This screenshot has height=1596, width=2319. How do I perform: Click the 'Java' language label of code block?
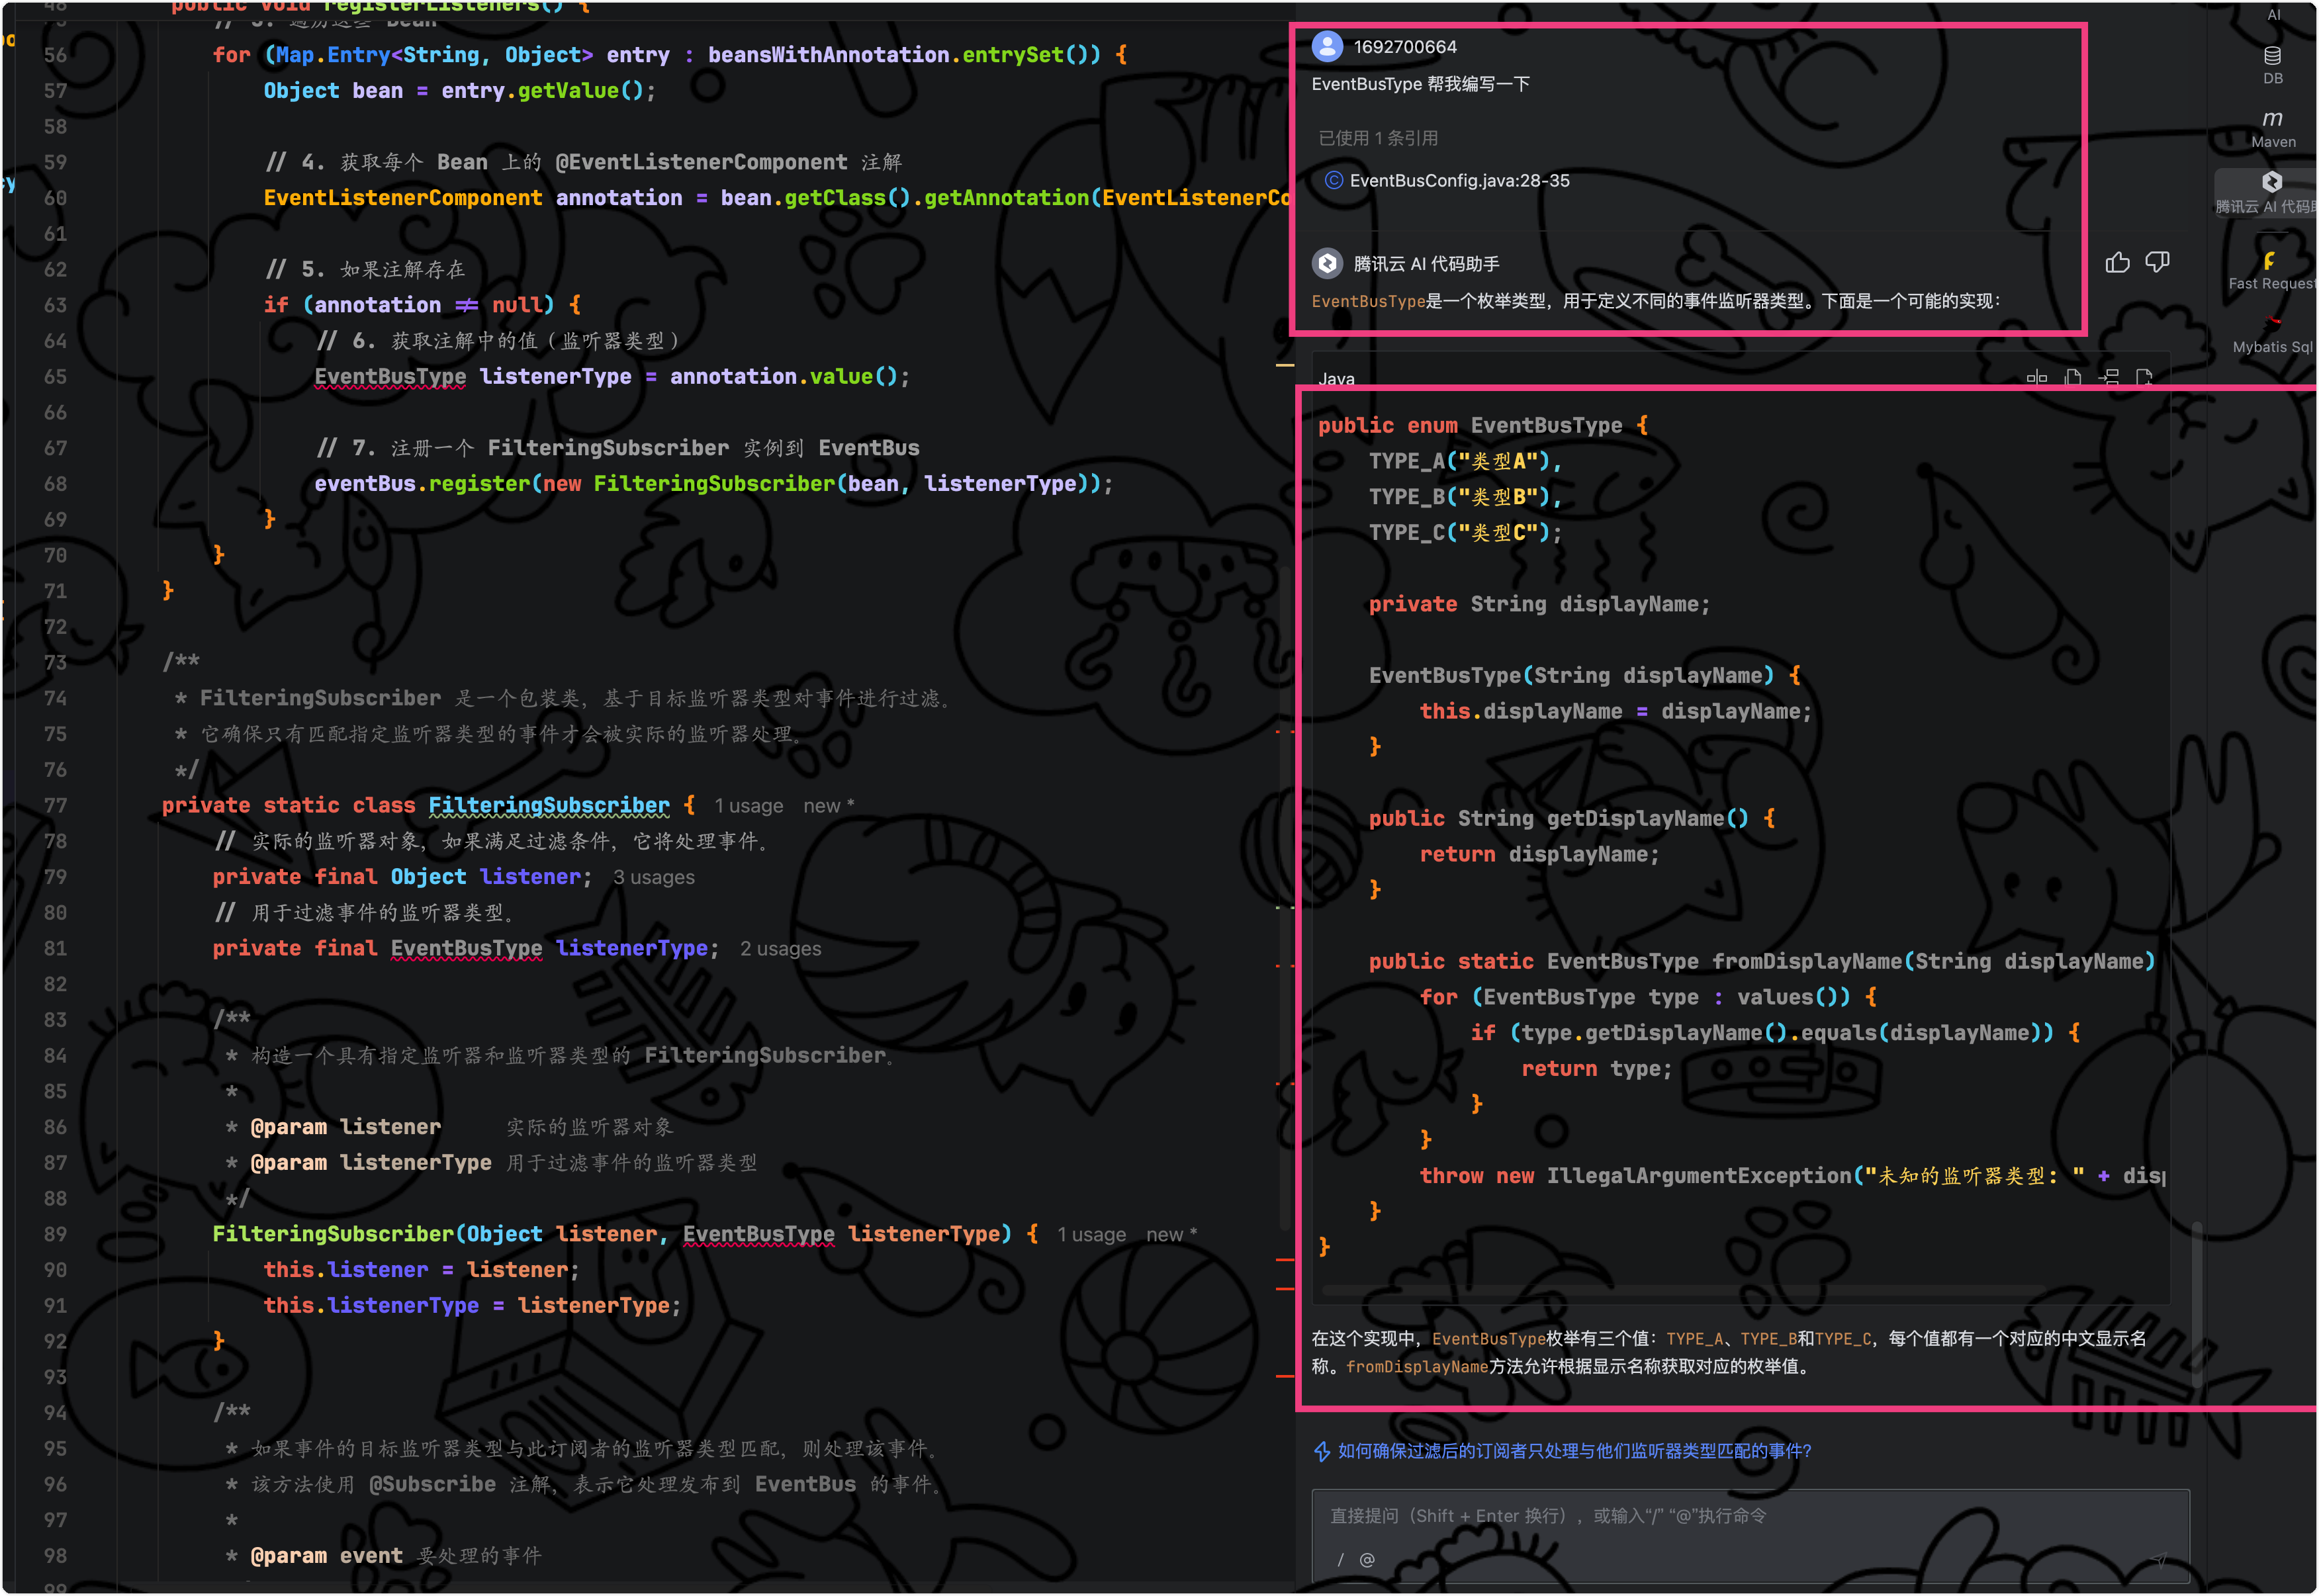(1336, 378)
